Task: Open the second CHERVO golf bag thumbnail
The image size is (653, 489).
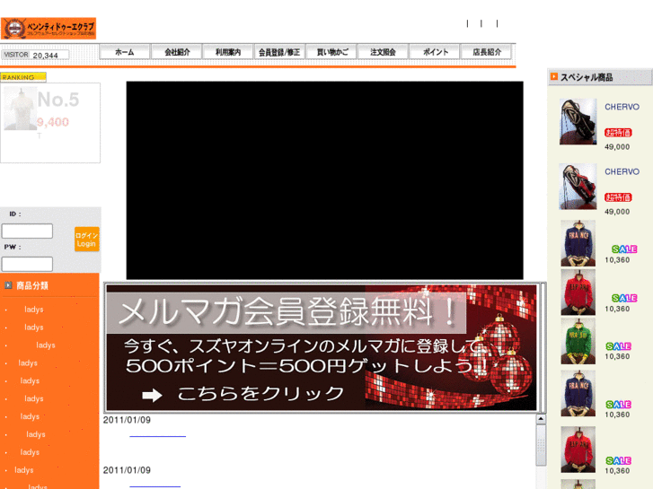Action: point(578,187)
